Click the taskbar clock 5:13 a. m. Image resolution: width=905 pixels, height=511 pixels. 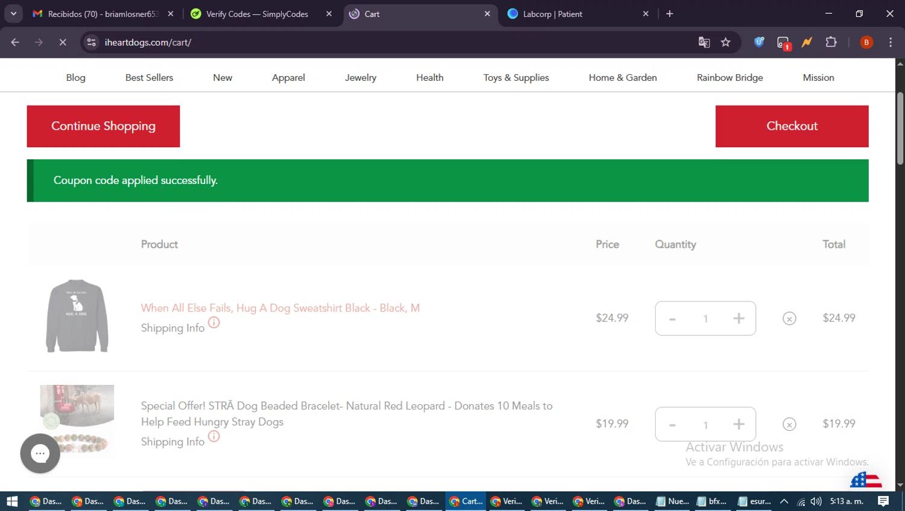(846, 501)
